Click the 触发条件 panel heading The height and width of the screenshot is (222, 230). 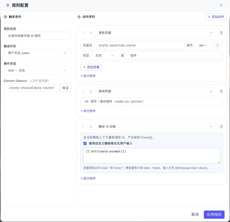[x=15, y=17]
